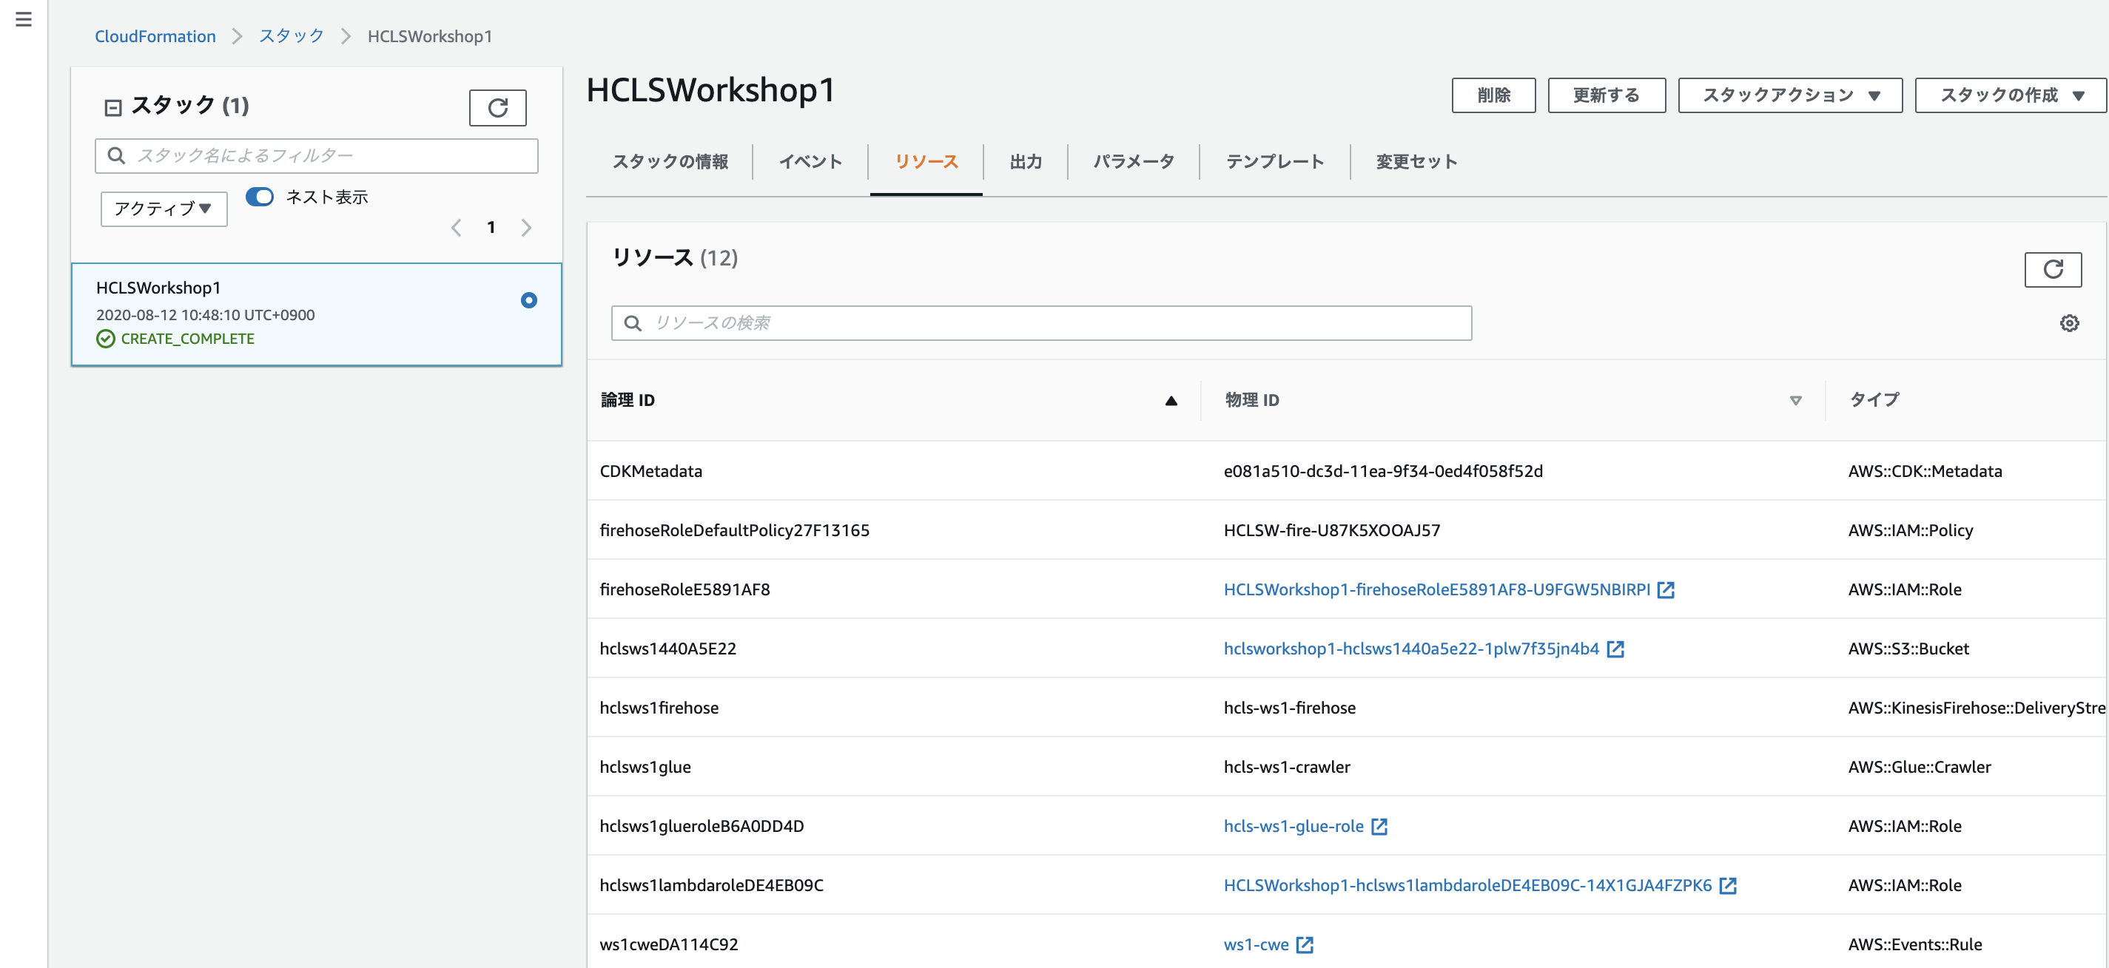Toggle the ネスト表示 switch
The height and width of the screenshot is (968, 2109).
click(260, 197)
